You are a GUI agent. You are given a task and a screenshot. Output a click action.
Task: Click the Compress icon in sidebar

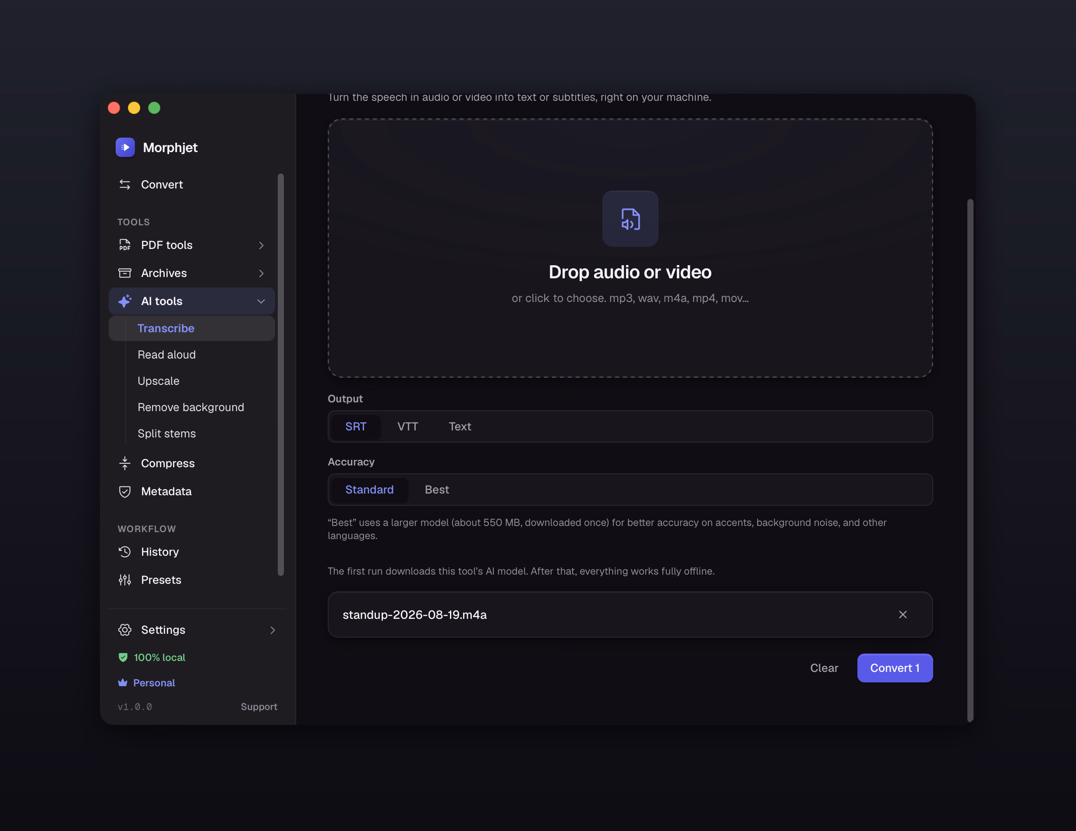click(125, 463)
